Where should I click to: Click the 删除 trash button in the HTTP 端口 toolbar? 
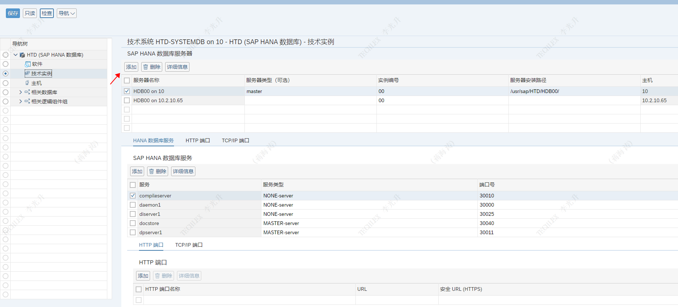(163, 276)
